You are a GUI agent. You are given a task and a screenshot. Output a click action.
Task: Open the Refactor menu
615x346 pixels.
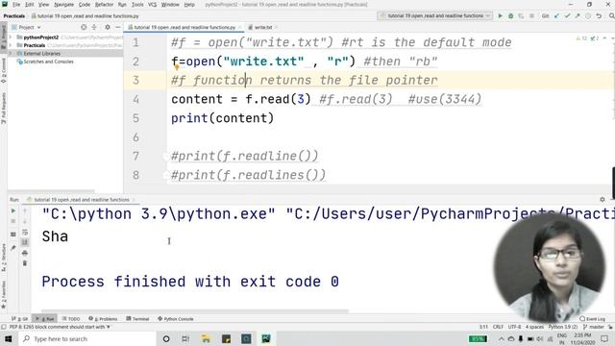pos(104,5)
